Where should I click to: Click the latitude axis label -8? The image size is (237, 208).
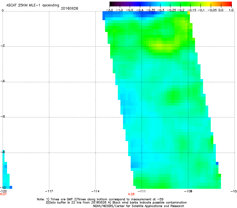pos(3,152)
